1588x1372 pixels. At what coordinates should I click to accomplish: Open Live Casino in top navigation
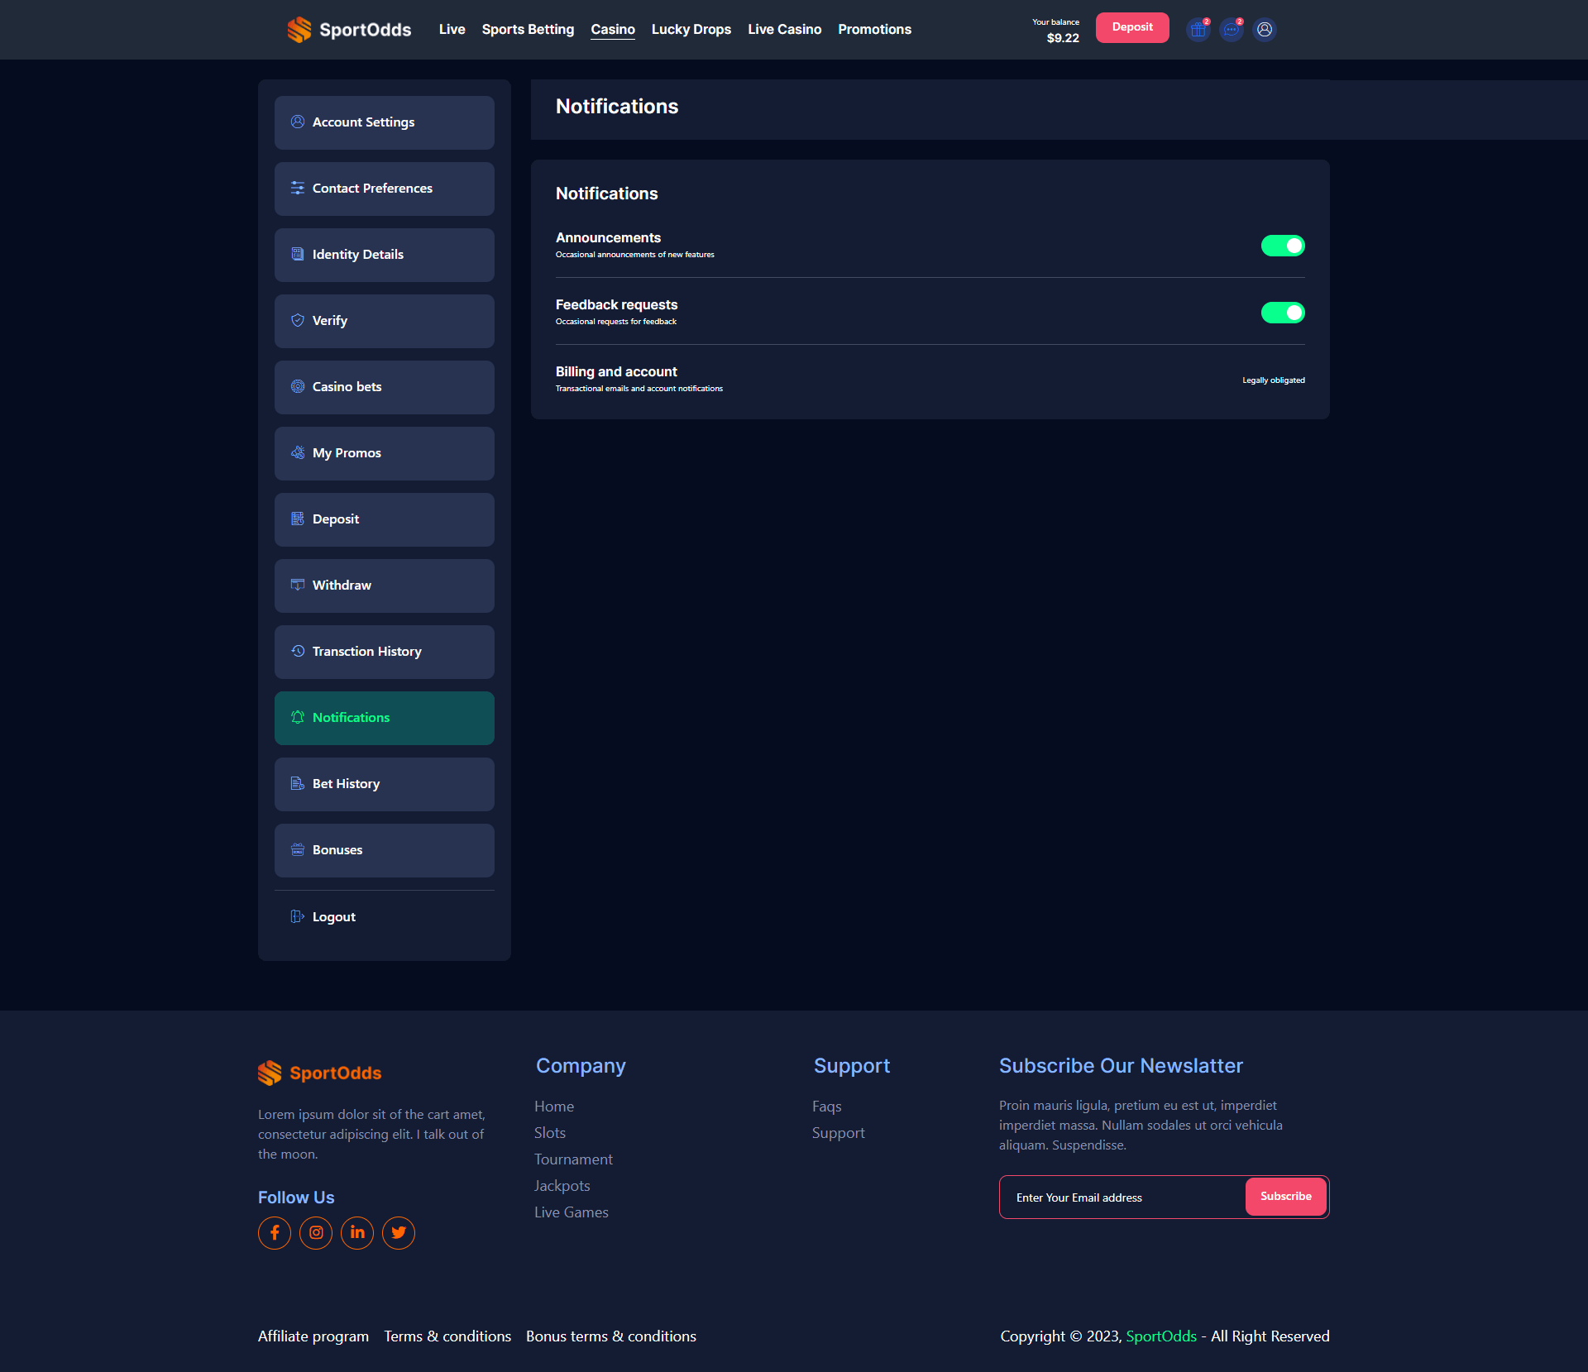785,29
